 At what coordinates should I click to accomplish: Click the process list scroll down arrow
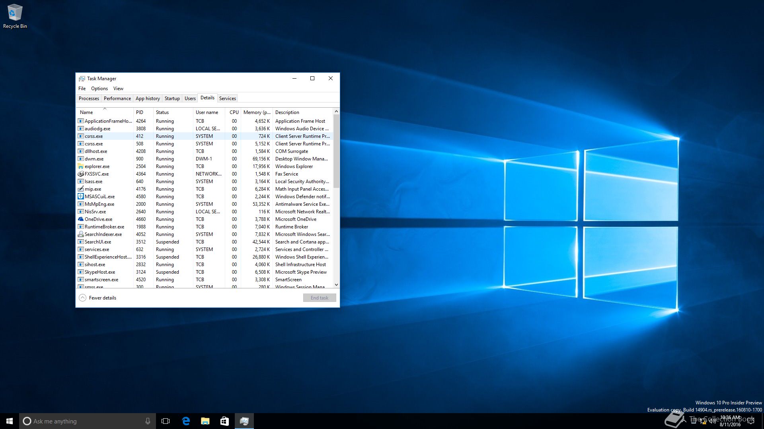336,284
